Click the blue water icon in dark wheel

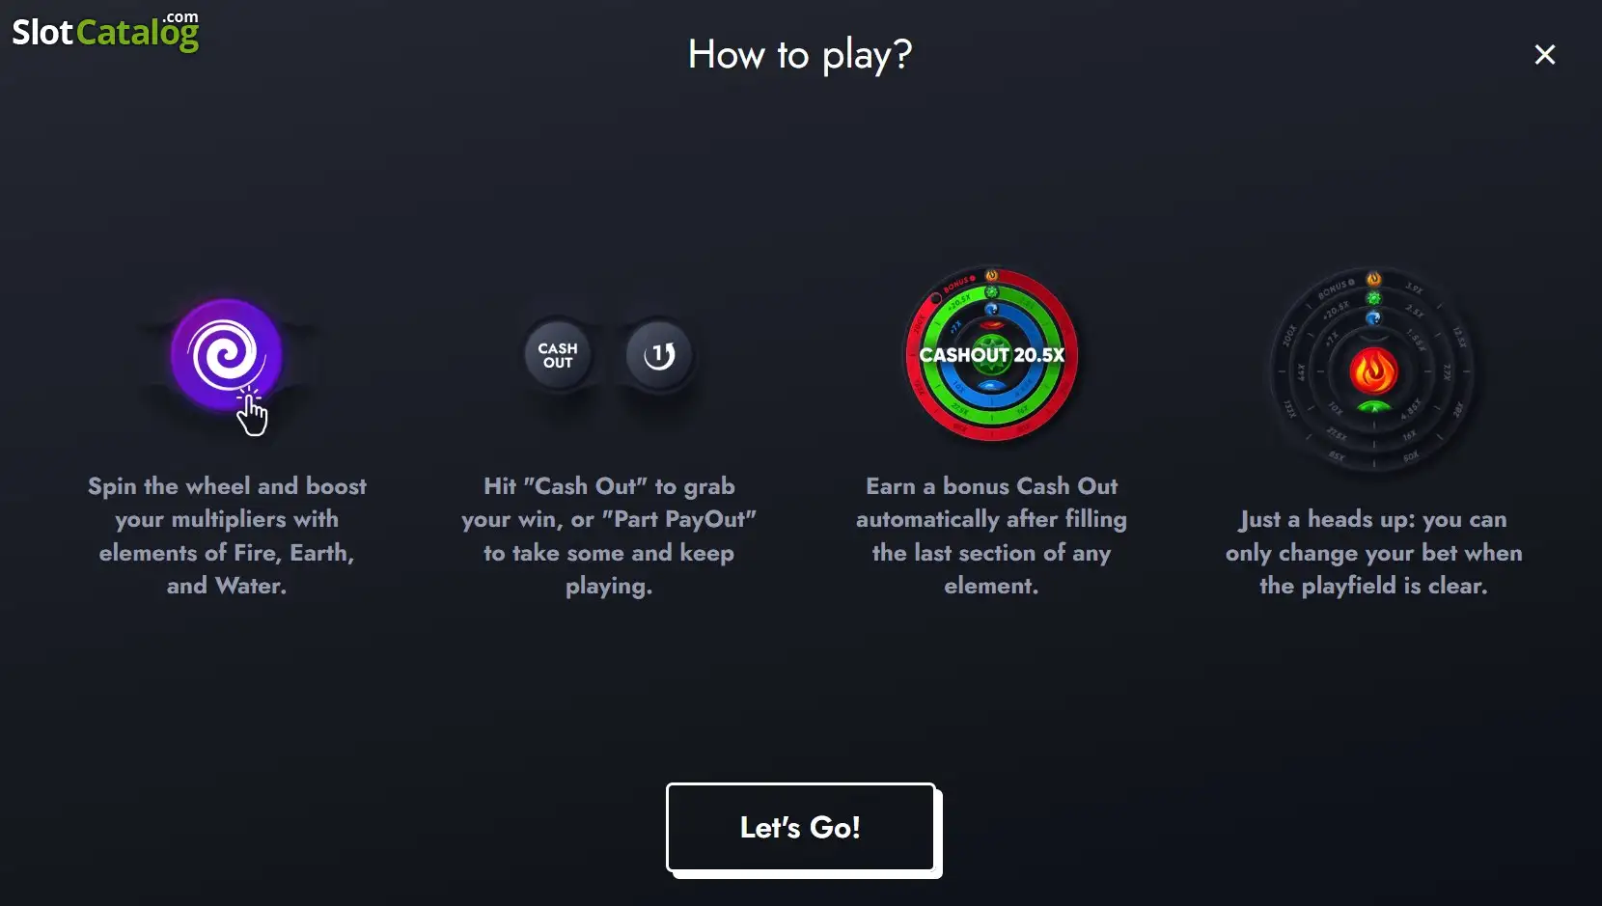point(1373,318)
